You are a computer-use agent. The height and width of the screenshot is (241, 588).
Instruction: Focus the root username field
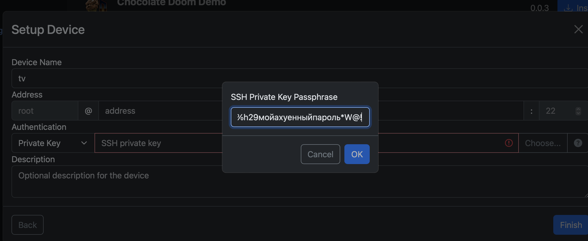(x=45, y=111)
